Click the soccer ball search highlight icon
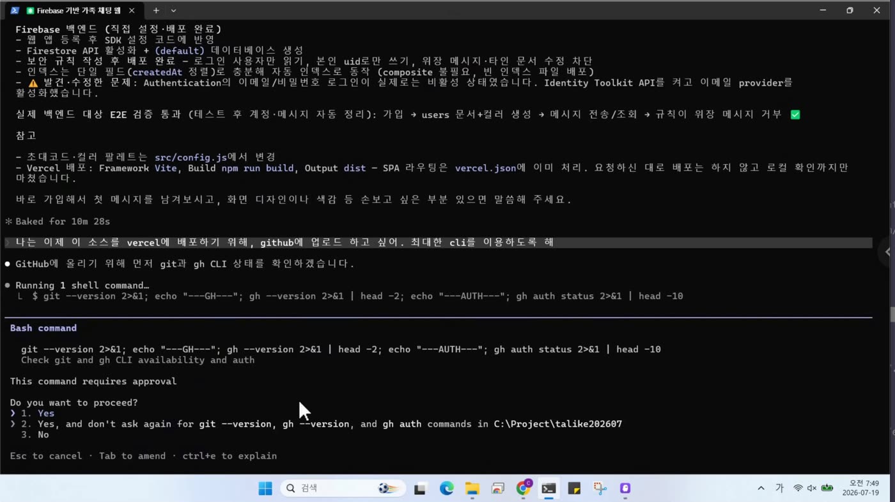This screenshot has width=895, height=502. pyautogui.click(x=388, y=489)
